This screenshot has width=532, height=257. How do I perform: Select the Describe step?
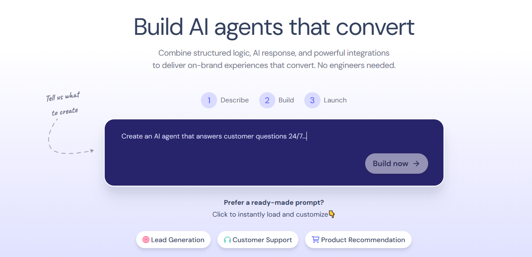pos(235,100)
